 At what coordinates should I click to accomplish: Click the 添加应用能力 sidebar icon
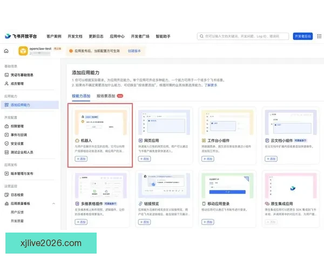(x=6, y=105)
